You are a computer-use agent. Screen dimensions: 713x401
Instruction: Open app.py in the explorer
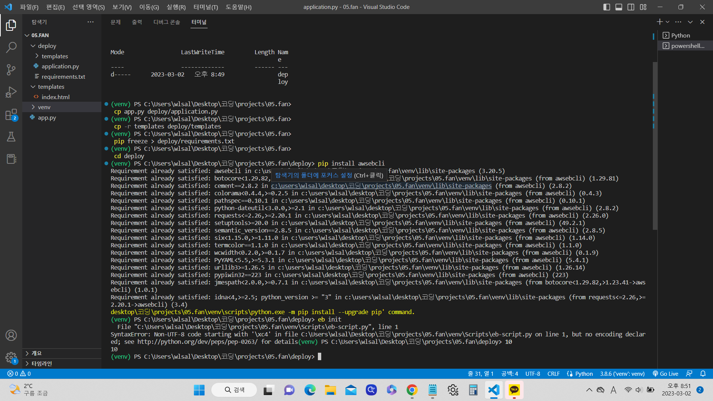(x=62, y=117)
